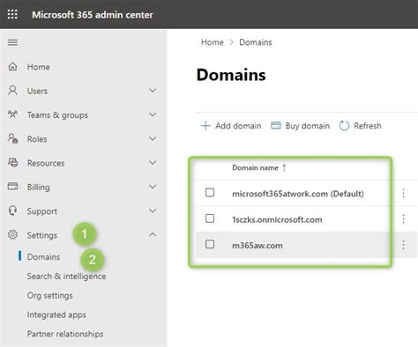
Task: Click the Microsoft 365 admin center title
Action: click(x=93, y=15)
